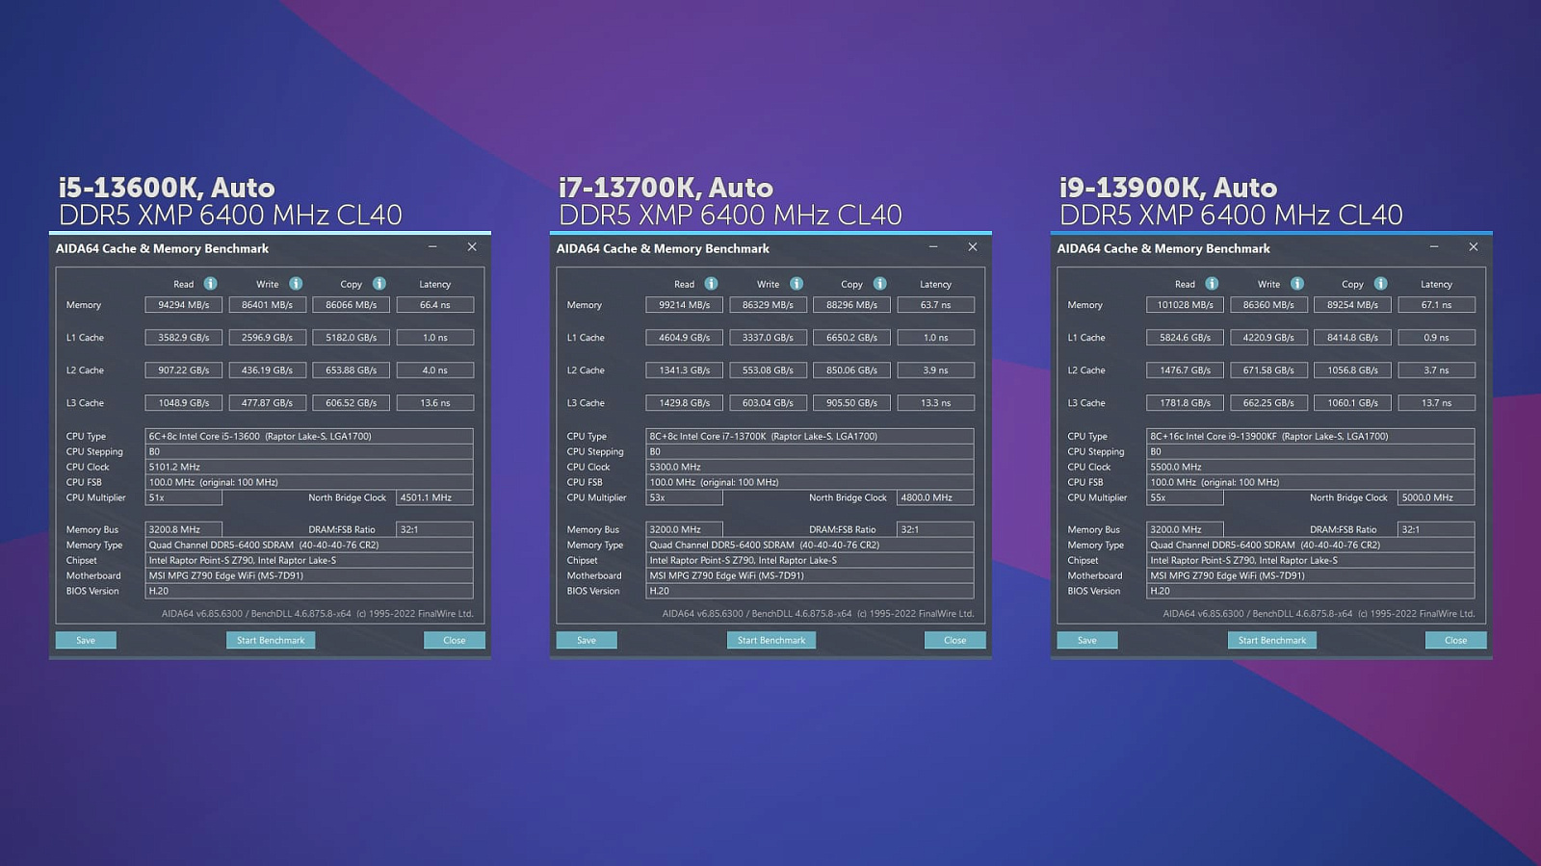
Task: Click L1 cache read 5824.6 GB/s
Action: [1186, 338]
